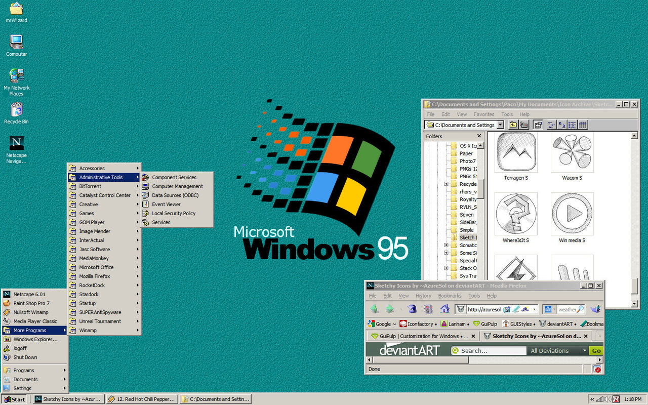Click the deviantART logo on the page
Screen dimensions: 648x405
pos(409,350)
